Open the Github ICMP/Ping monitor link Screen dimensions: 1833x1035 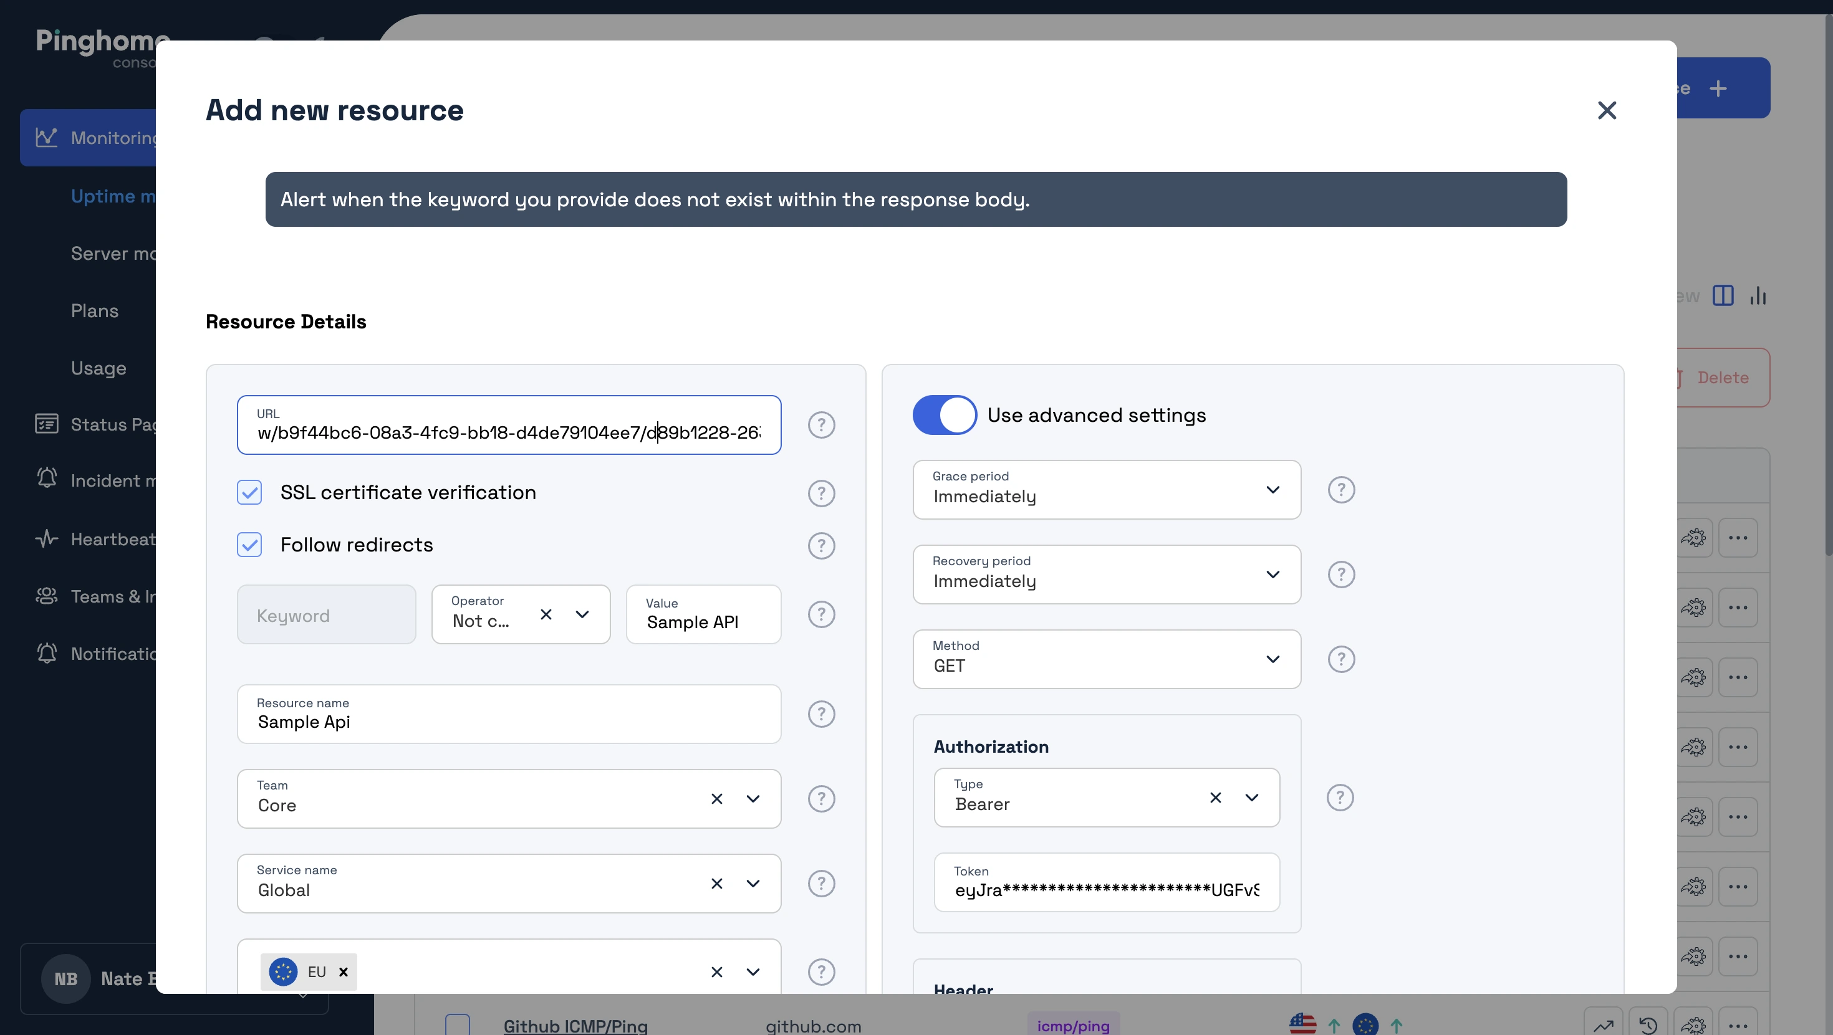click(x=575, y=1025)
